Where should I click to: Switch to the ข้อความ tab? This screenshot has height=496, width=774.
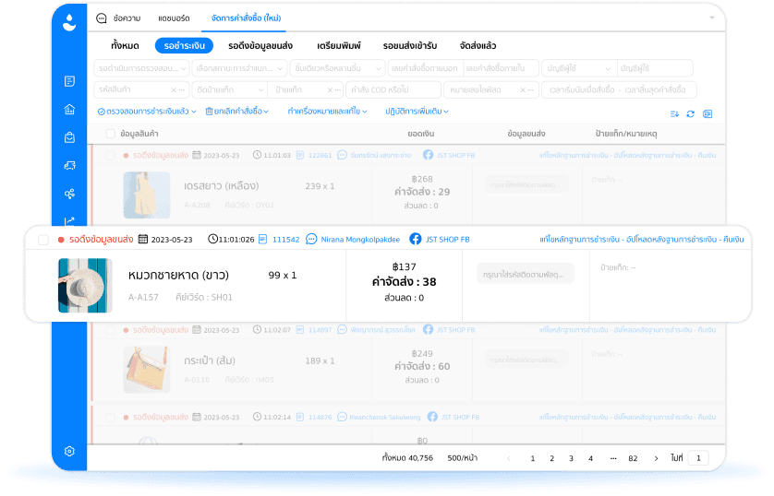pyautogui.click(x=127, y=18)
